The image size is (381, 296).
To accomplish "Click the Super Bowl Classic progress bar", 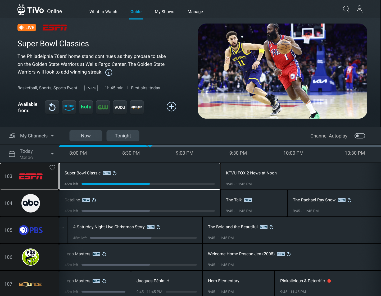I will coord(148,184).
